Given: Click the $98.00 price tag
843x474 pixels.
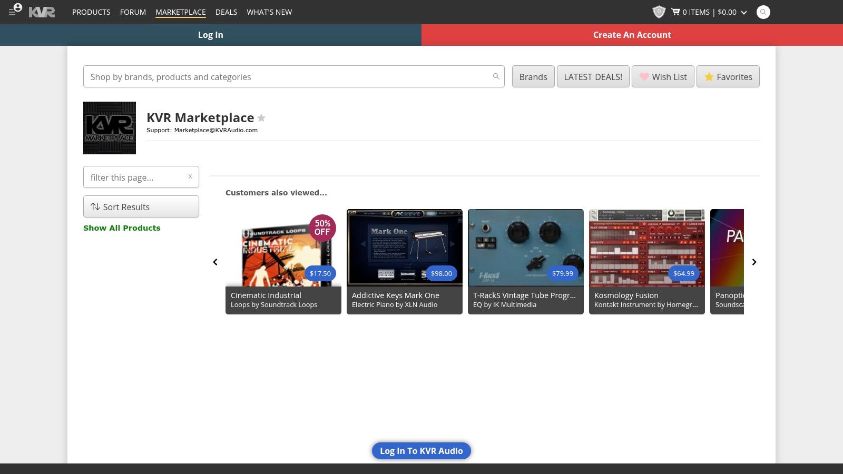Looking at the screenshot, I should [x=442, y=273].
